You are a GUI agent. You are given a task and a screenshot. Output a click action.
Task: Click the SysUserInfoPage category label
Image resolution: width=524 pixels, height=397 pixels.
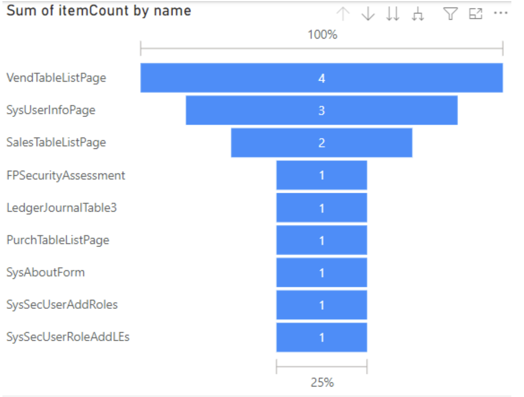coord(51,110)
